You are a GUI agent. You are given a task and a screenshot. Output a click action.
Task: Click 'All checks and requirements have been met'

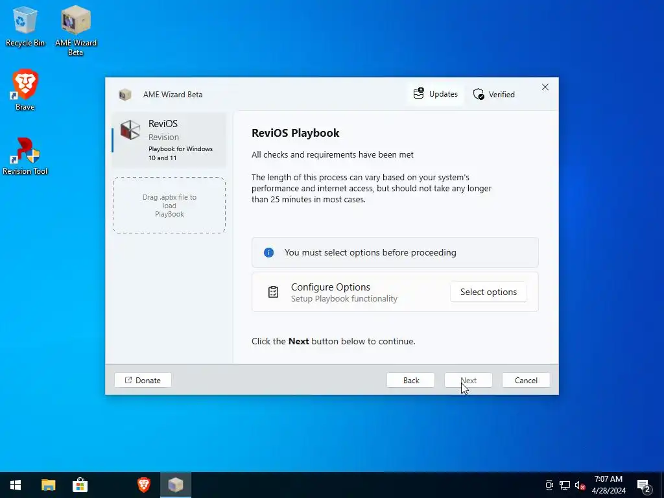333,154
